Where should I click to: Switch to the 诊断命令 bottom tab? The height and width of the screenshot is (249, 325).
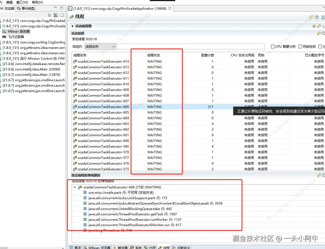(181, 247)
